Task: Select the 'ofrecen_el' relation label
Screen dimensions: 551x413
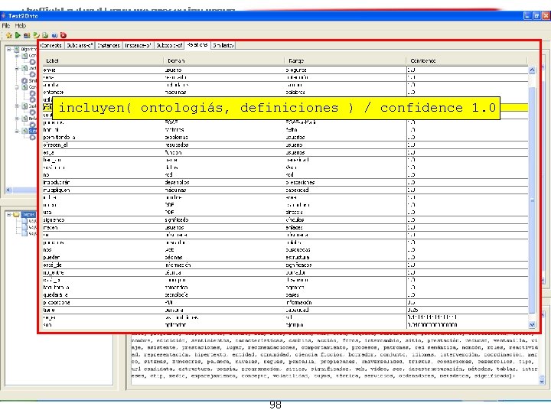Action: coord(56,145)
